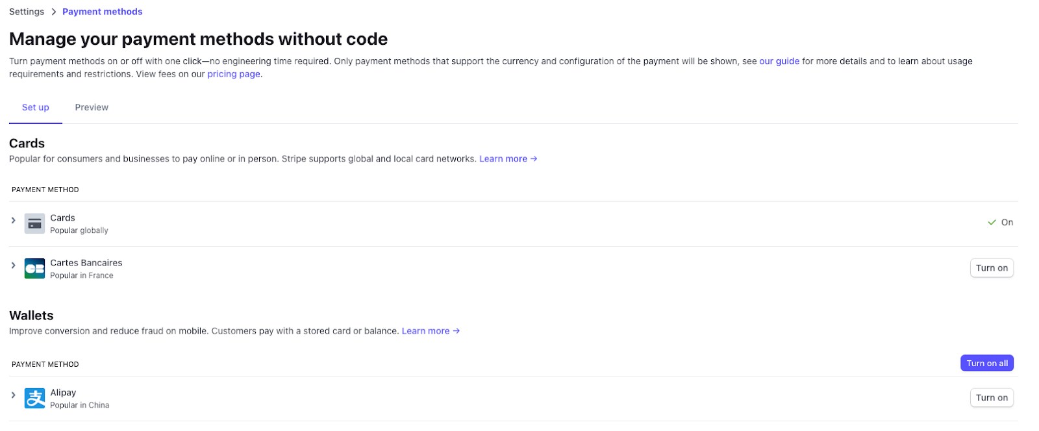The height and width of the screenshot is (431, 1039).
Task: Click the On status for Cards
Action: (1007, 223)
